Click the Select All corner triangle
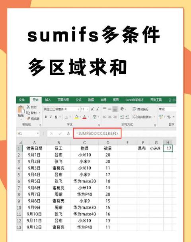The image size is (191, 242). coord(20,143)
